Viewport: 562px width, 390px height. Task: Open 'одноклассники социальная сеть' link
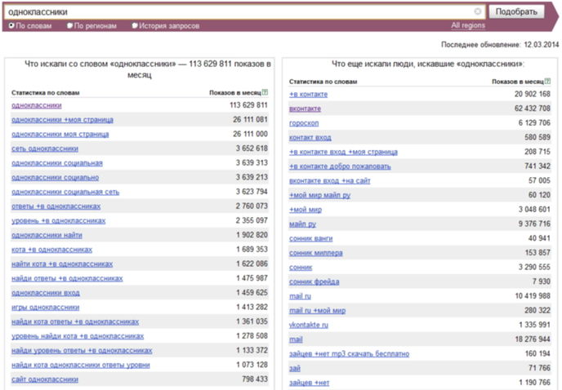pyautogui.click(x=65, y=192)
